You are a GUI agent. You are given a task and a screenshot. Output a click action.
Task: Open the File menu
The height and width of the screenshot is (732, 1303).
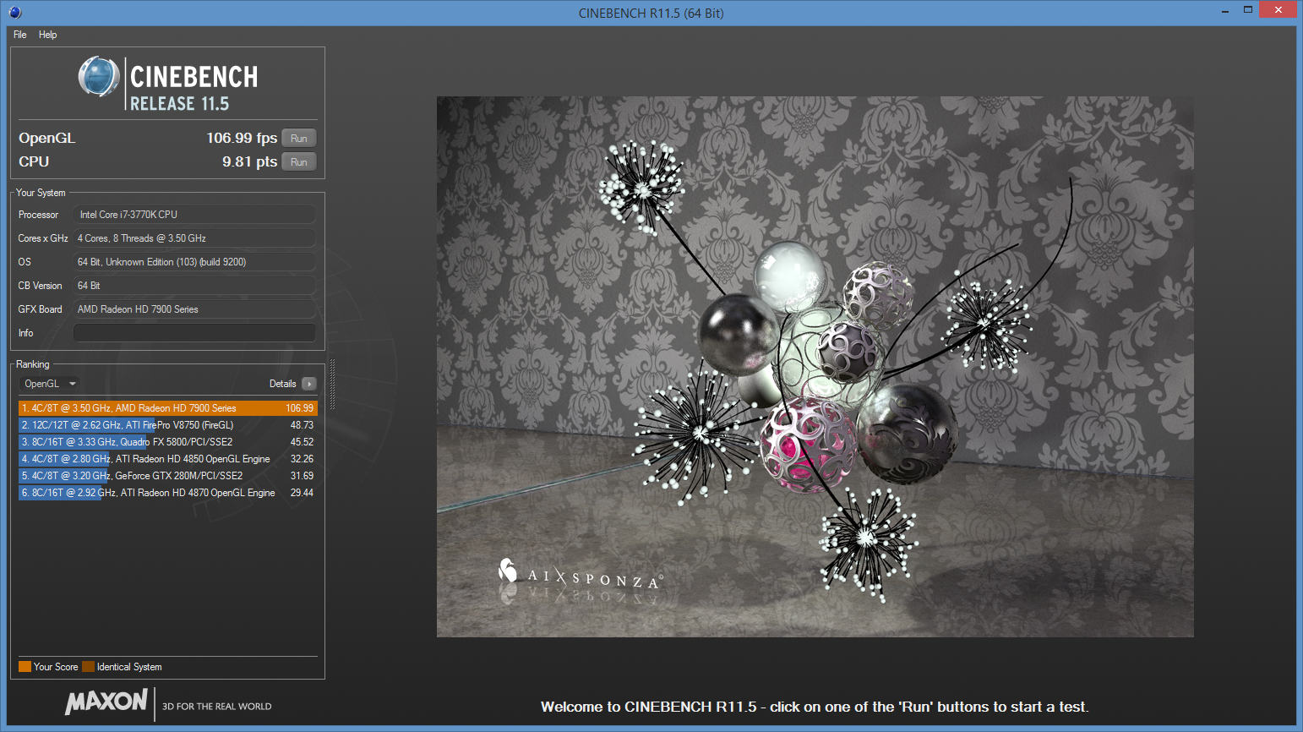(x=20, y=35)
